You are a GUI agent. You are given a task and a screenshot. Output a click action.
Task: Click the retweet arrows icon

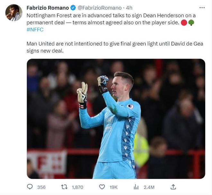(x=64, y=187)
